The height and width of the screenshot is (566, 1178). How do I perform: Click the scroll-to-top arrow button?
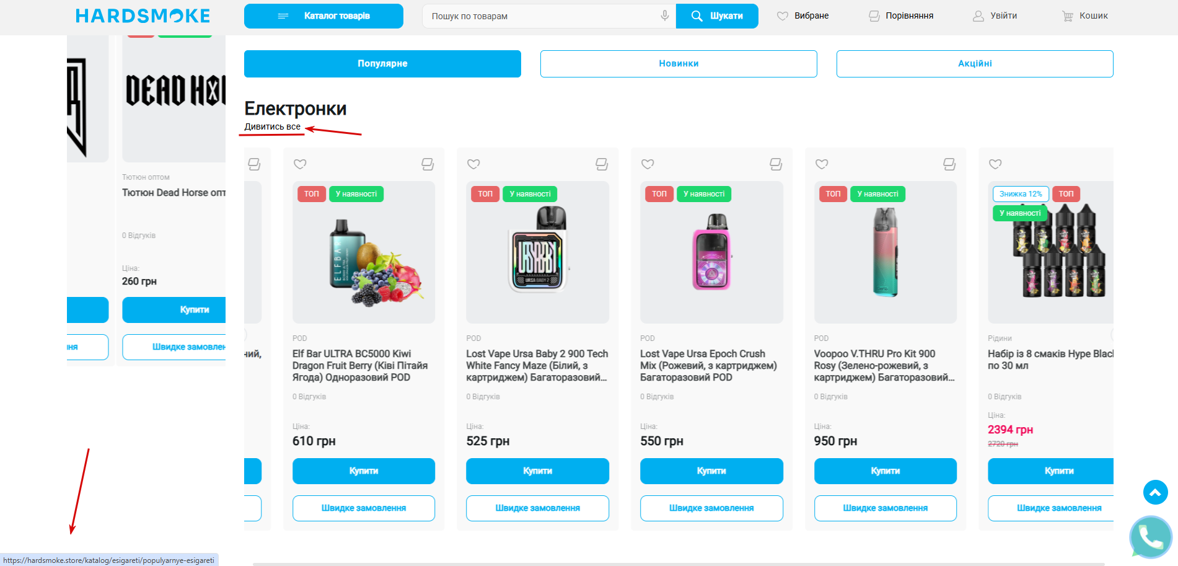click(1155, 493)
